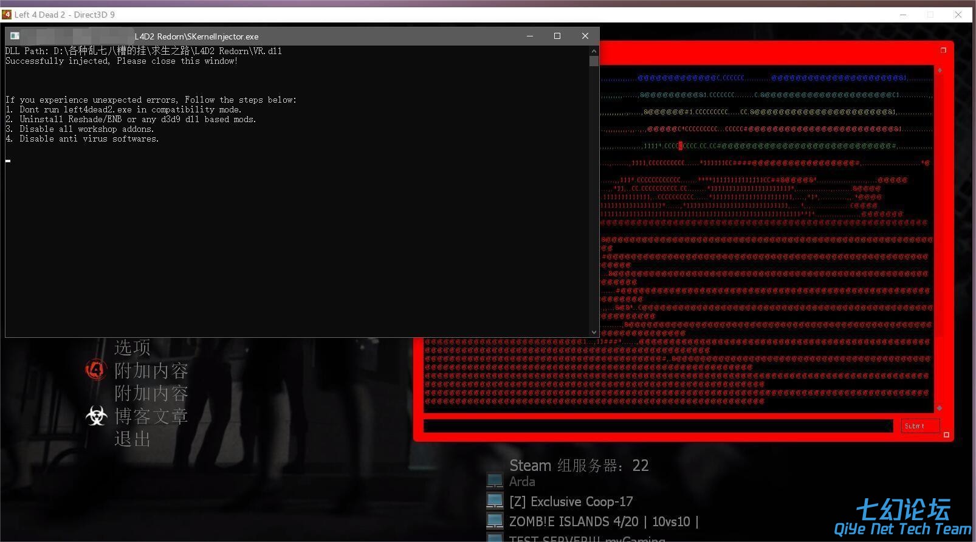Click the biohazard icon beside 博客文章
The image size is (976, 542).
(96, 416)
